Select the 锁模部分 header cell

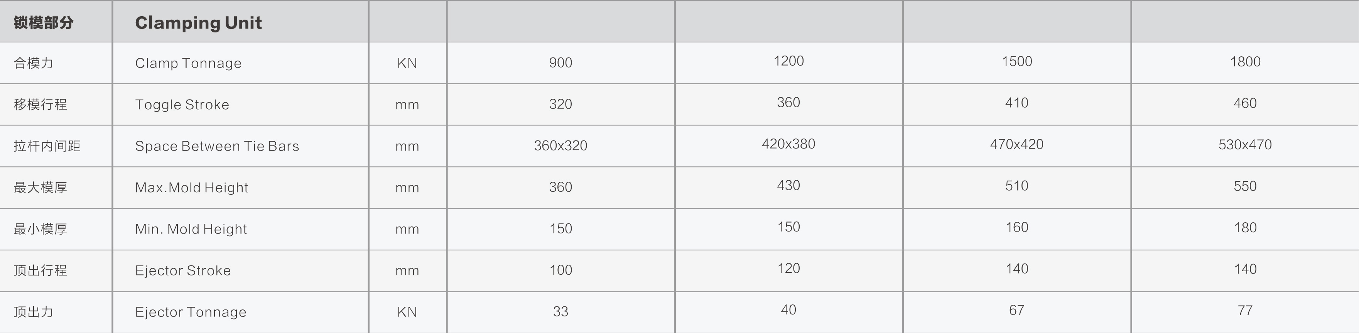tap(43, 23)
